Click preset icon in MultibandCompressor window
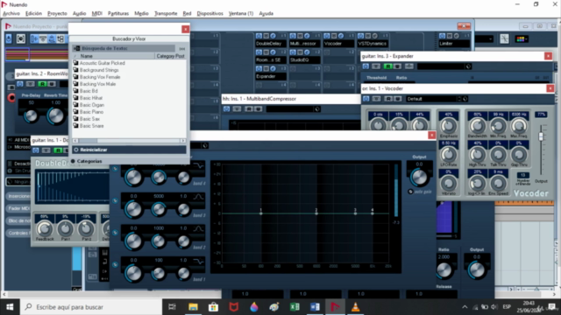Viewport: 561px width, 315px height. 317,108
